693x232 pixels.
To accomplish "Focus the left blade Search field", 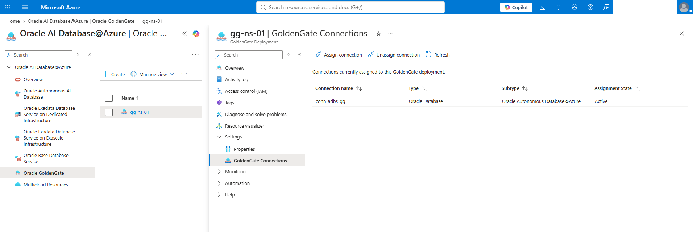I will click(38, 55).
